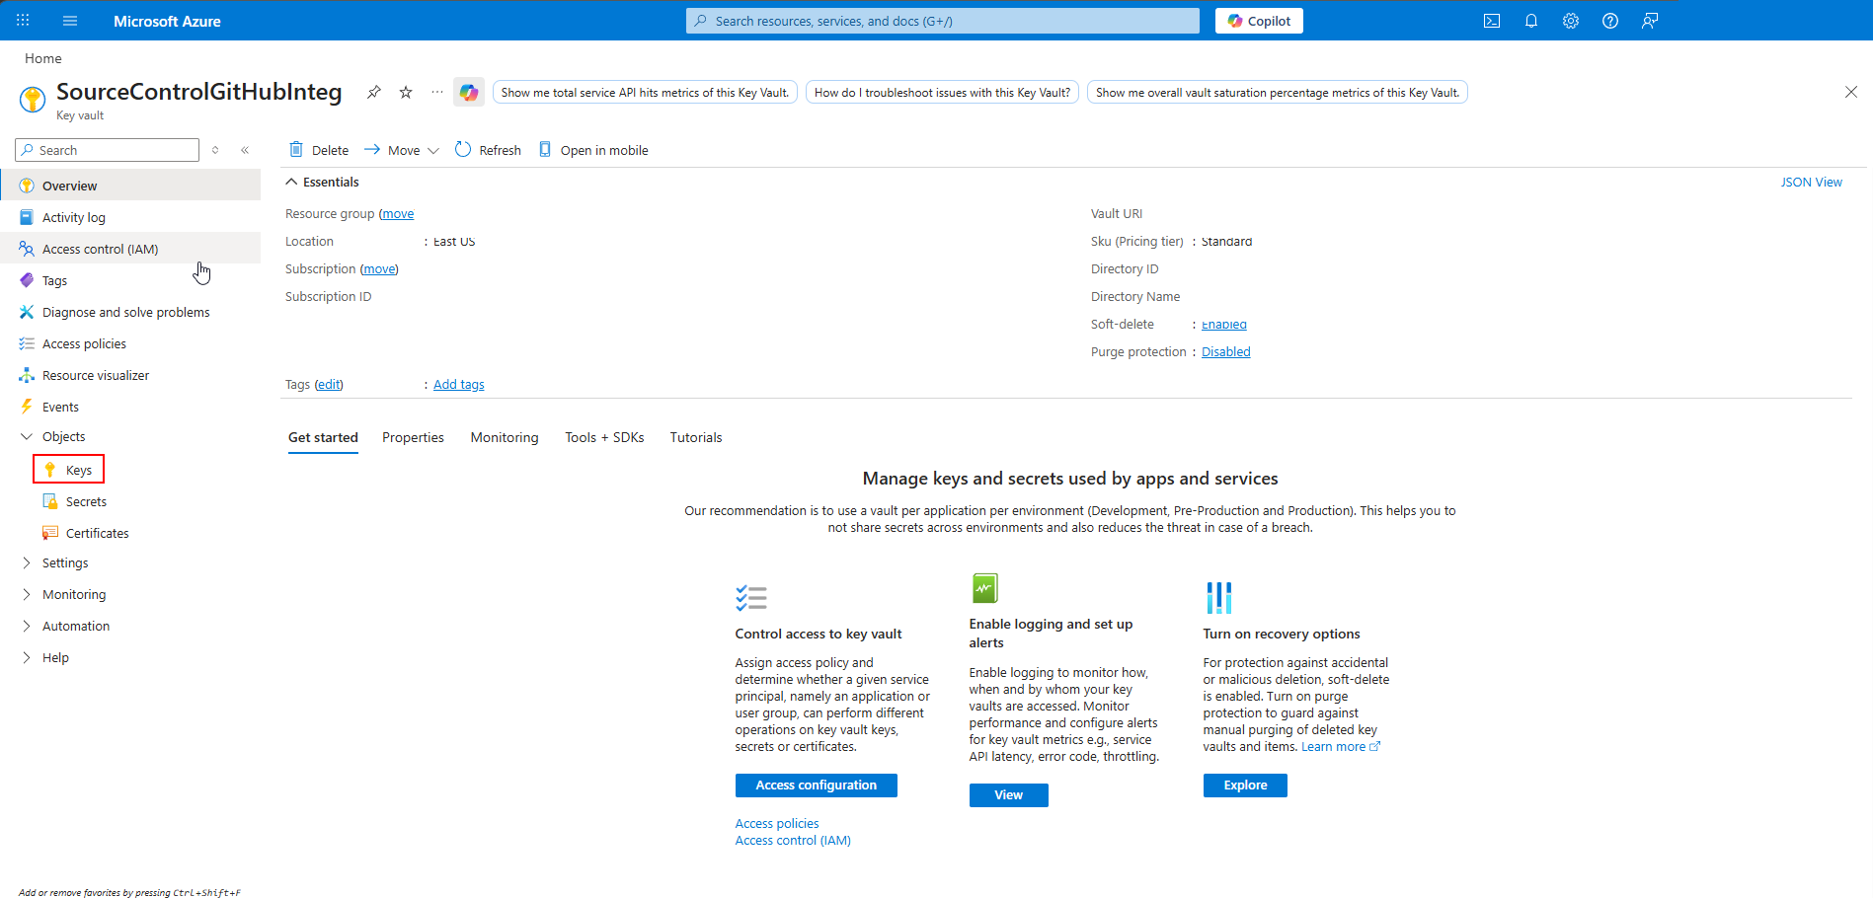This screenshot has height=898, width=1873.
Task: Collapse the left navigation menu
Action: coord(245,150)
